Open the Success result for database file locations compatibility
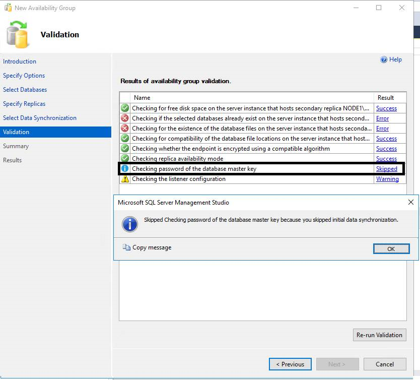 click(386, 139)
